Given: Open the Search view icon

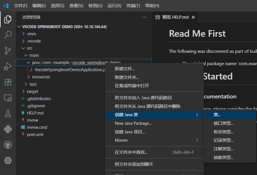Looking at the screenshot, I should (x=8, y=35).
